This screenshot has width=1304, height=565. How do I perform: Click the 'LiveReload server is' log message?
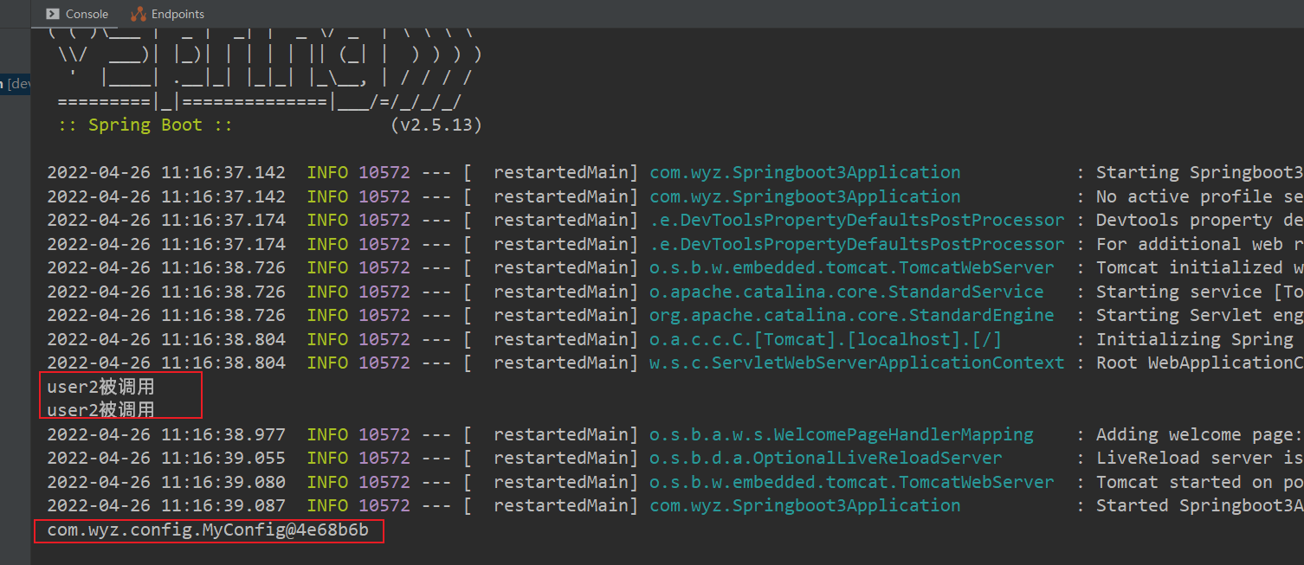(1200, 458)
